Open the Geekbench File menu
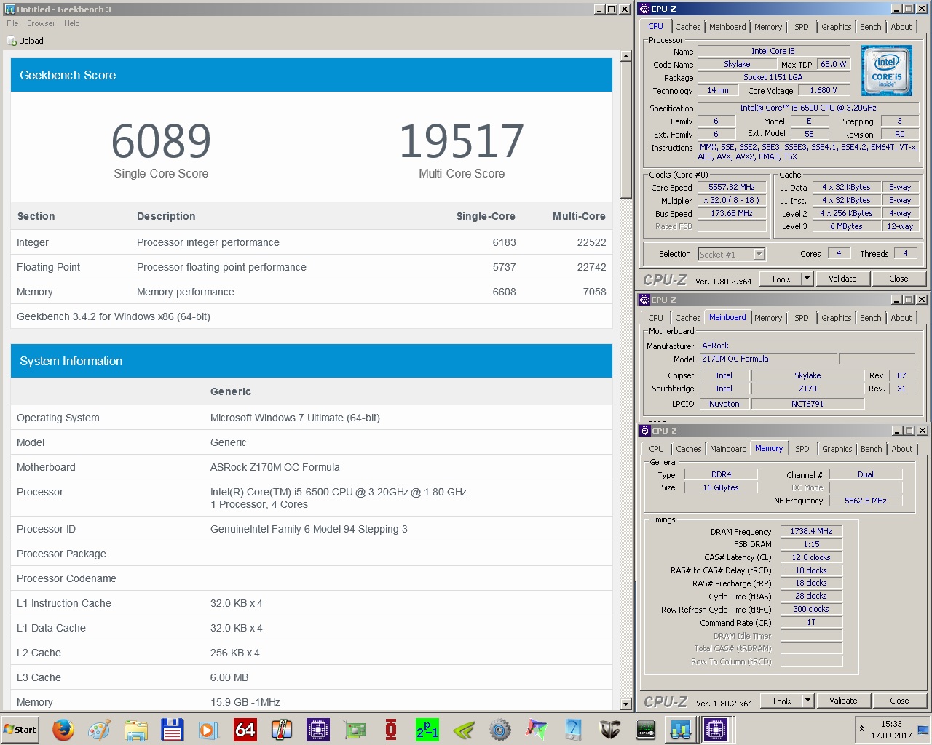Image resolution: width=932 pixels, height=745 pixels. tap(12, 23)
